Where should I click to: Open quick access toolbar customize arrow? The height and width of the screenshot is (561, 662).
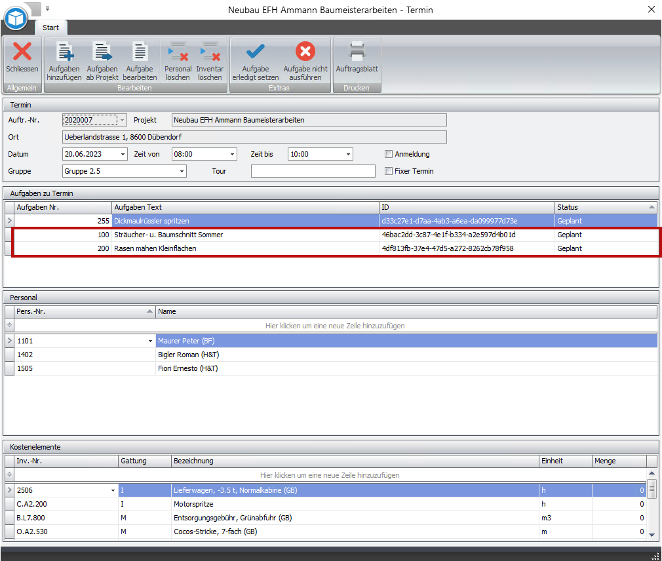[47, 9]
